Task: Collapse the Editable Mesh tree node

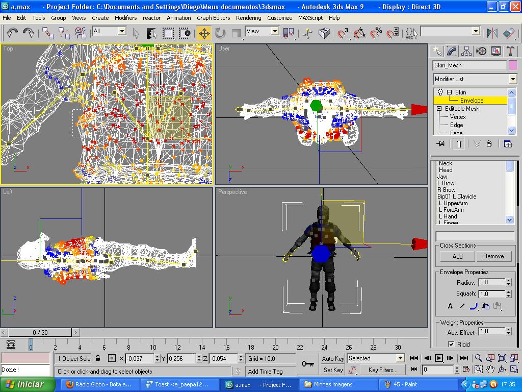Action: click(439, 109)
